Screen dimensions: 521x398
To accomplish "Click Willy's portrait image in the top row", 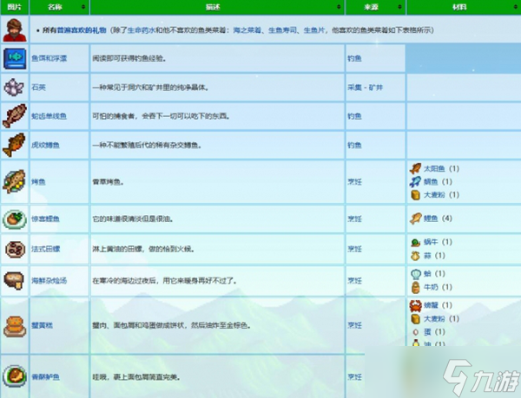I will 15,29.
